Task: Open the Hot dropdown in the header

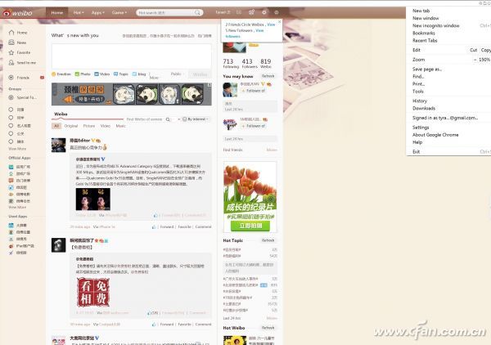Action: [x=79, y=12]
